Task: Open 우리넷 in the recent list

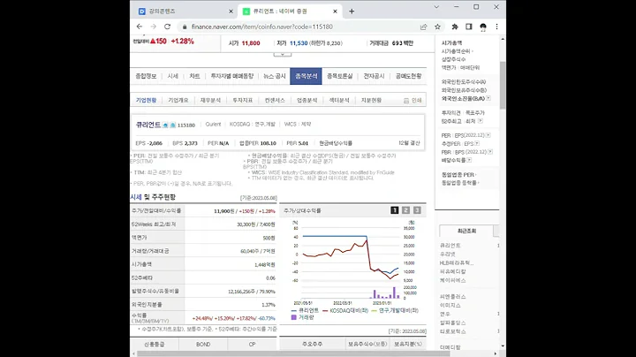Action: pos(448,254)
